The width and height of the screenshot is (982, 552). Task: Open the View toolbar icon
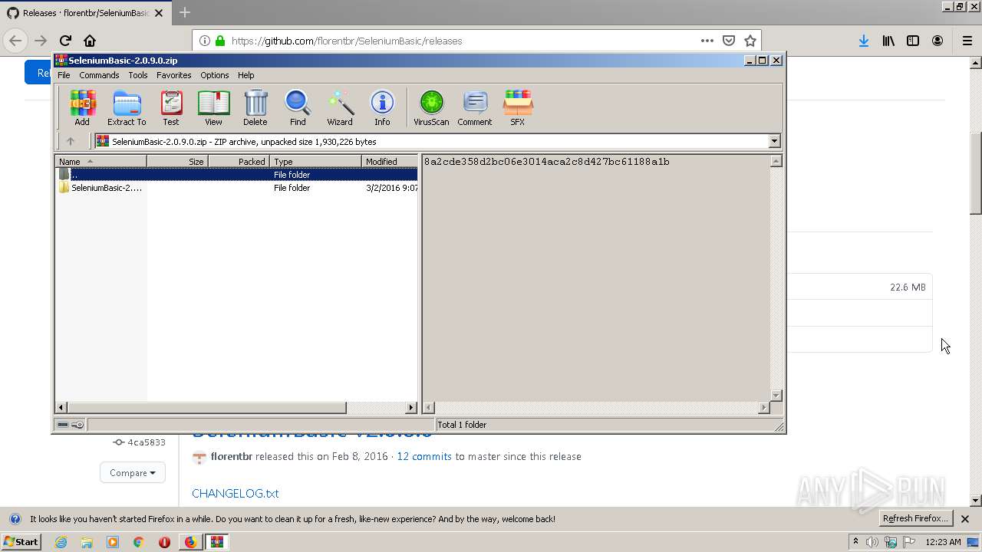click(x=213, y=107)
